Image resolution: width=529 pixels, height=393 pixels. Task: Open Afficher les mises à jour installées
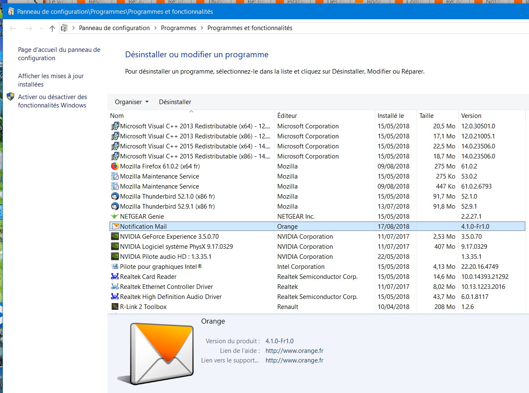point(51,80)
